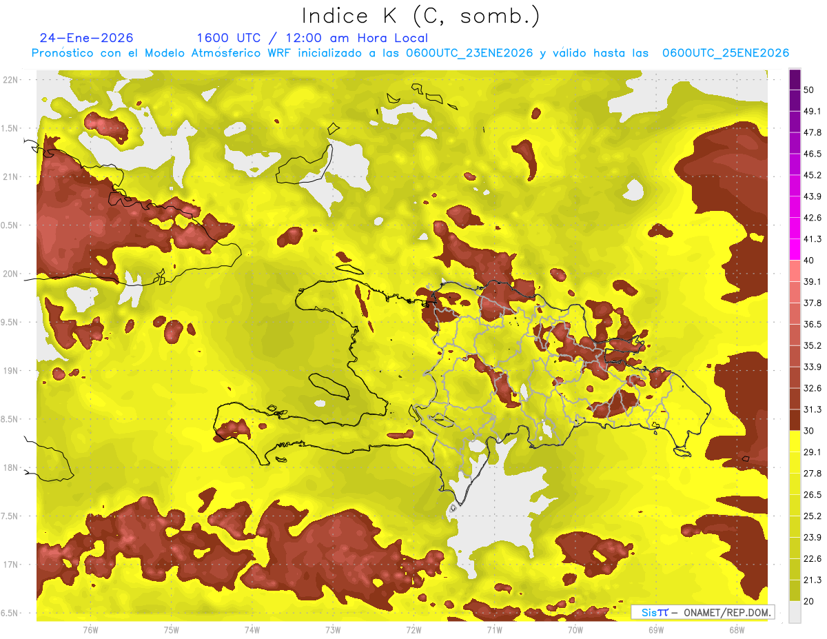
Task: Click the color bar value "50"
Action: [x=810, y=90]
